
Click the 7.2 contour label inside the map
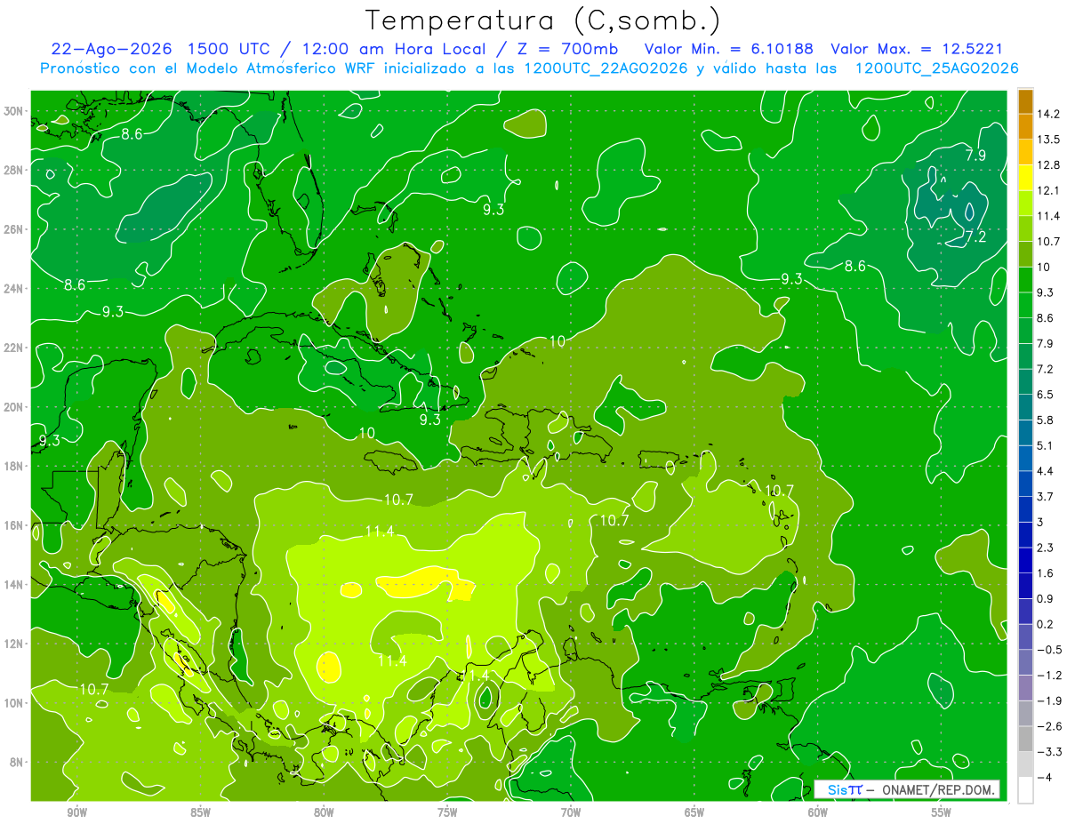click(x=975, y=236)
